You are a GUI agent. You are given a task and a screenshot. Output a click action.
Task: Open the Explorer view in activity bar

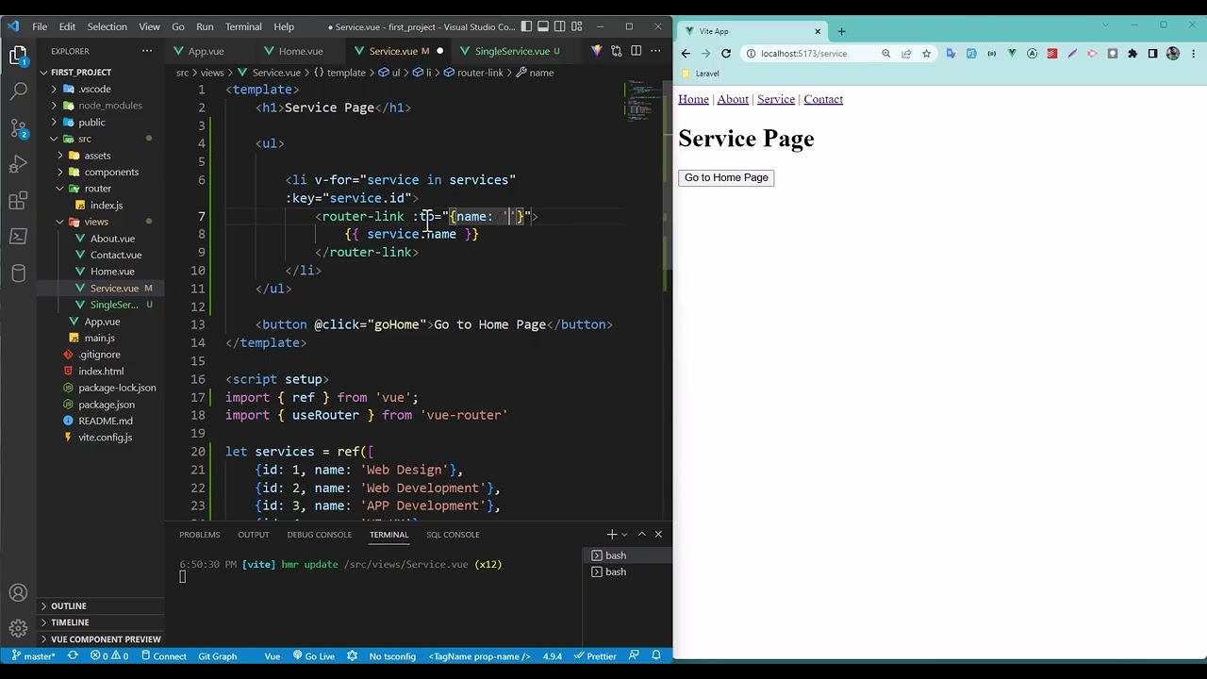pos(18,56)
